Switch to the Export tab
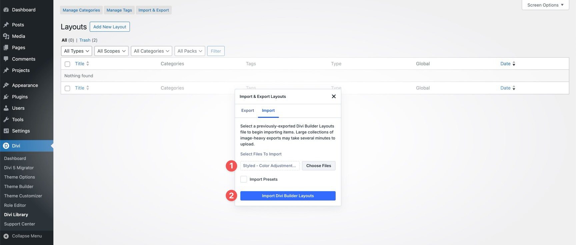The height and width of the screenshot is (245, 576). 248,111
